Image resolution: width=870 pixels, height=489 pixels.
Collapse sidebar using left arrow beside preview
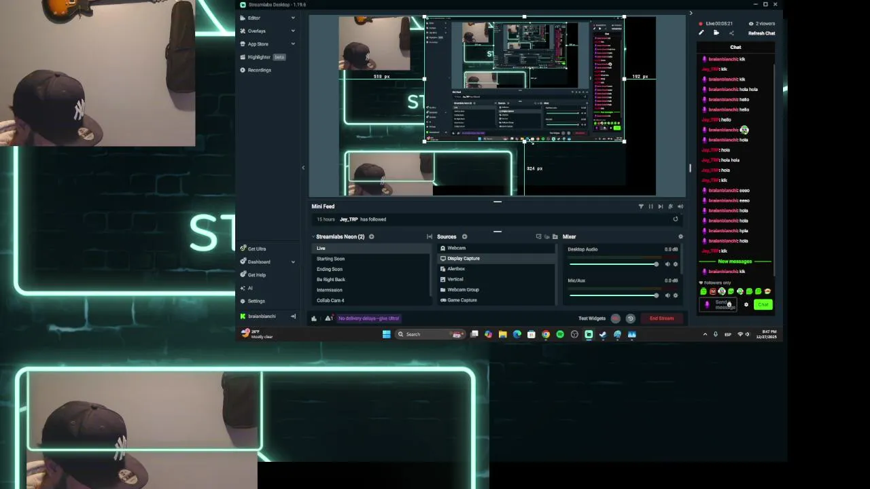click(x=303, y=168)
